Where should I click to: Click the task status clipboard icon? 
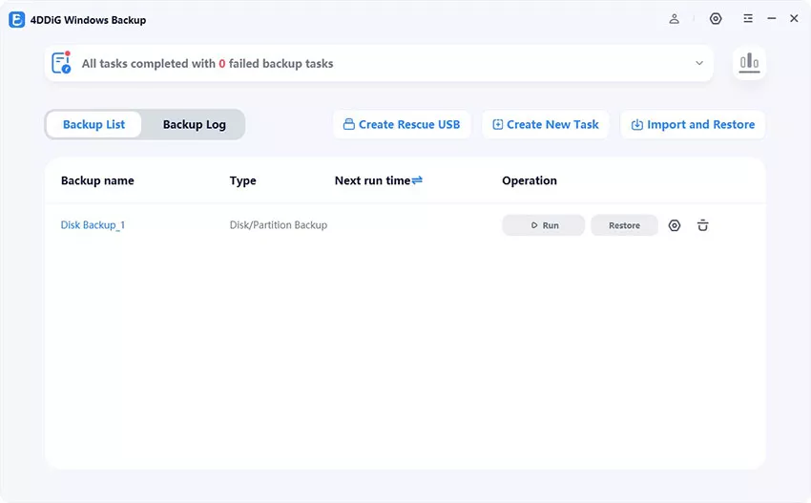[x=62, y=63]
